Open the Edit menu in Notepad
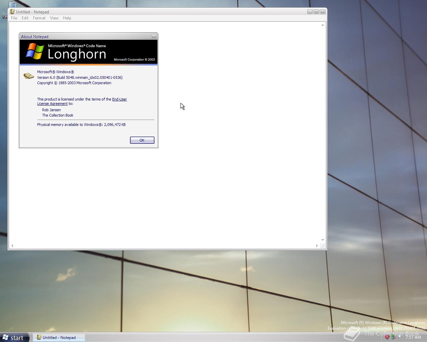The width and height of the screenshot is (427, 342). point(25,18)
